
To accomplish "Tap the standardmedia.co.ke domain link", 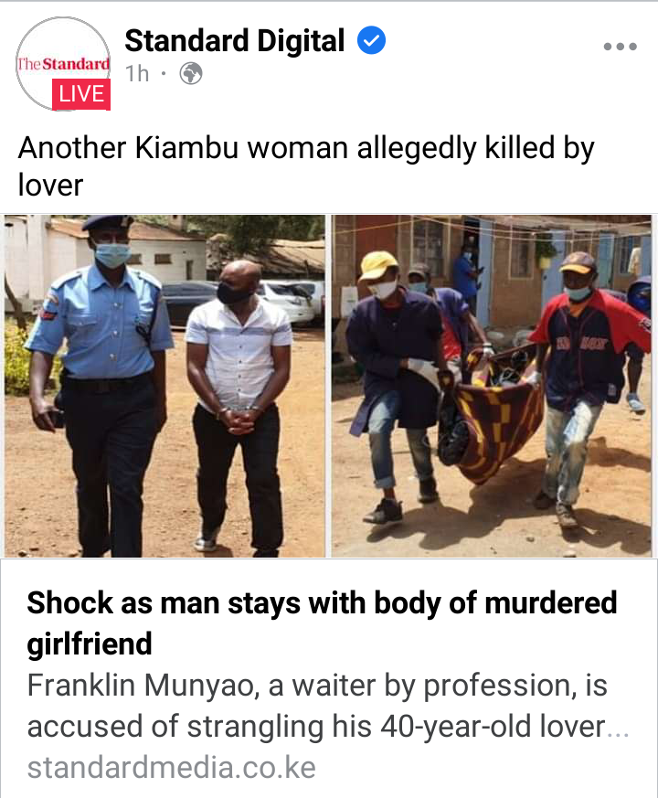I will point(172,768).
